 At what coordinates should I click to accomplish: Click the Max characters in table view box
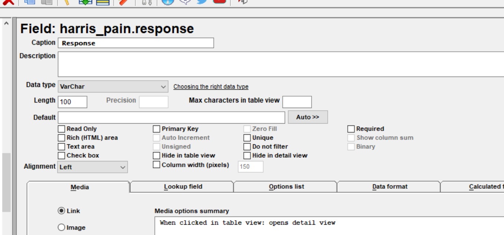(x=297, y=102)
